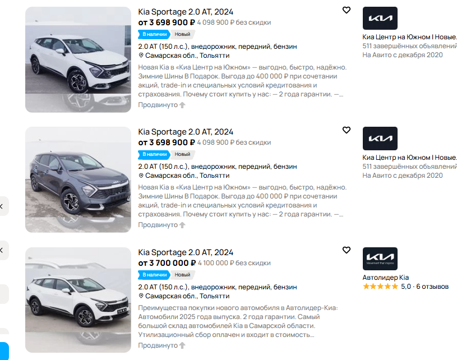Viewport: 457px width, 360px height.
Task: Click the Продвинуто arrow icon under the gray Kia listing
Action: (x=182, y=225)
